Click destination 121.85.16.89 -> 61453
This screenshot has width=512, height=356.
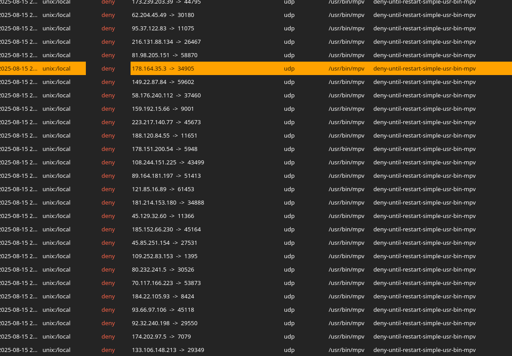[x=163, y=189]
